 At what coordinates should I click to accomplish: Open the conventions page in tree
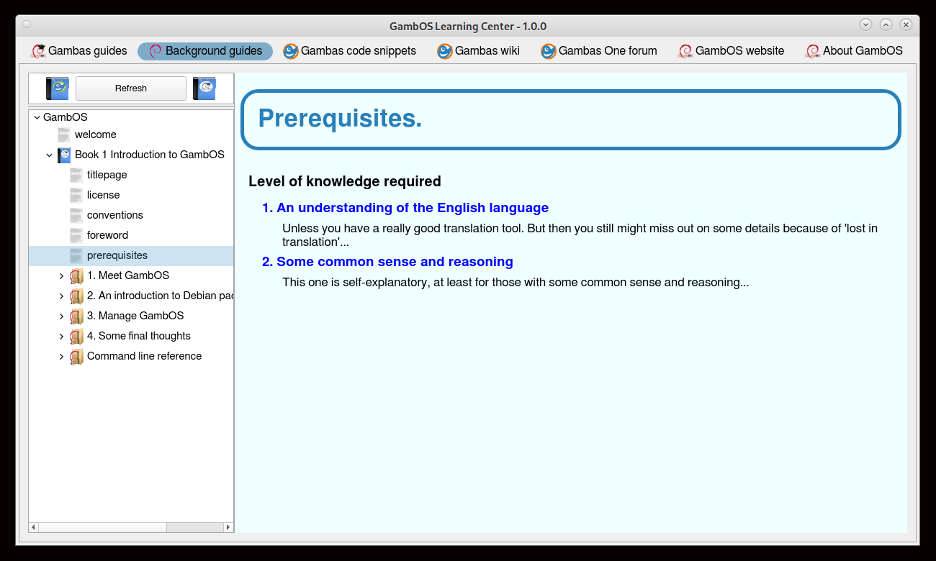coord(114,215)
